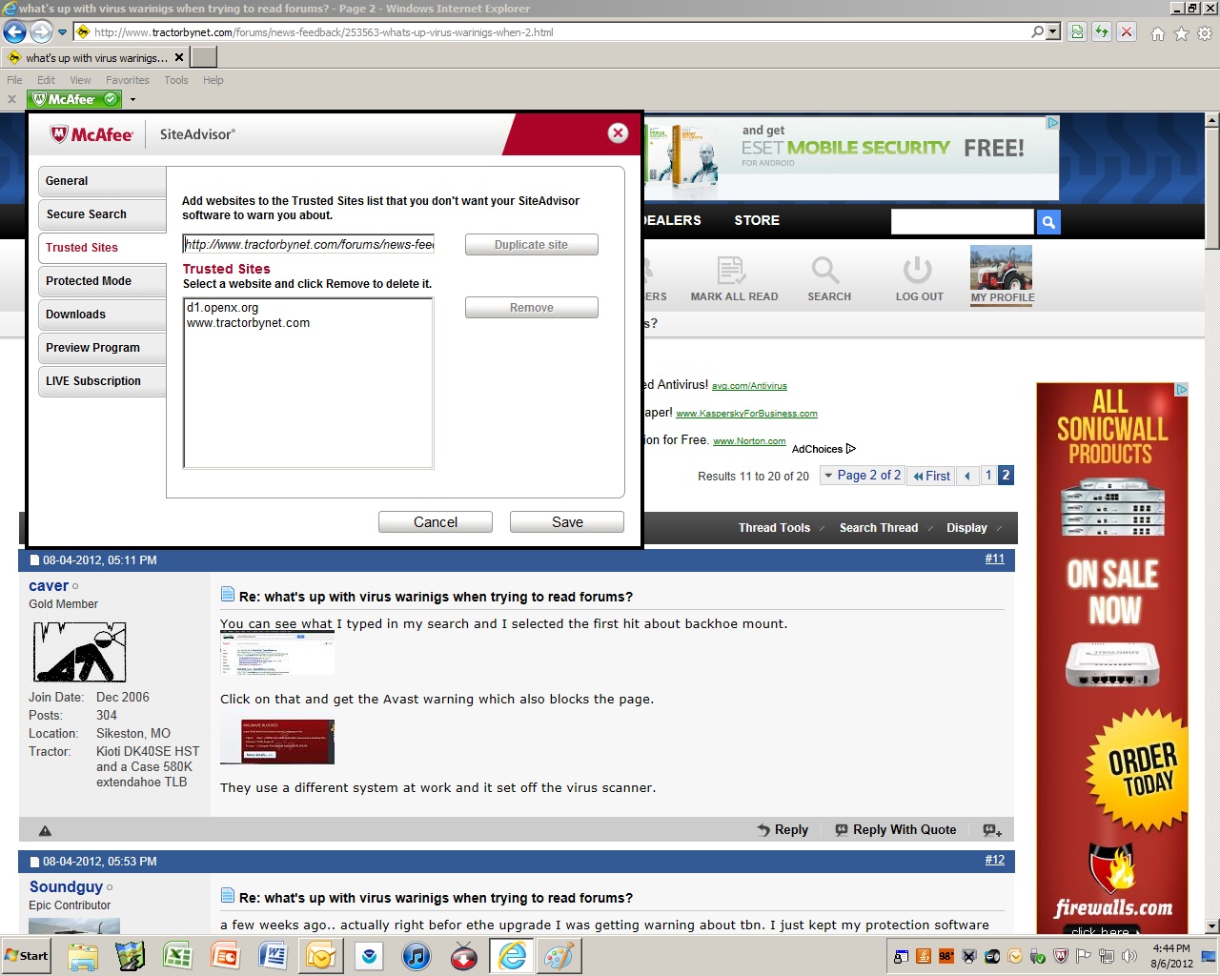Screen dimensions: 1220x976
Task: Open recent pages dropdown beside forward button
Action: click(63, 32)
